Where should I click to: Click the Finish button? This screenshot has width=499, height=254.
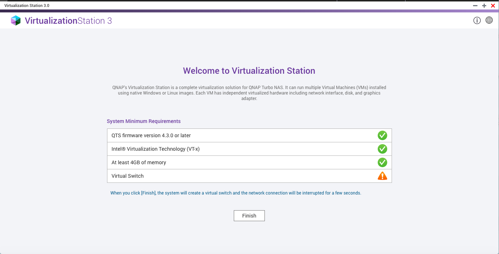pyautogui.click(x=249, y=216)
